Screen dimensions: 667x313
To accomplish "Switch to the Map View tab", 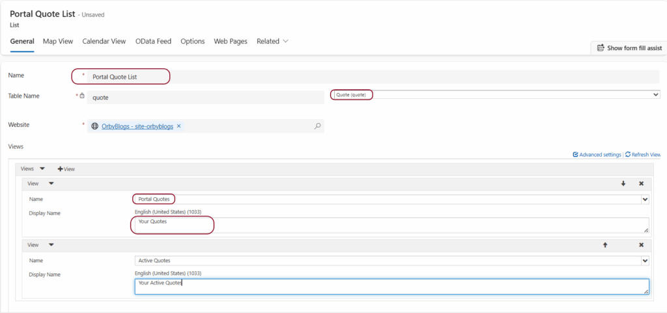I will [58, 41].
